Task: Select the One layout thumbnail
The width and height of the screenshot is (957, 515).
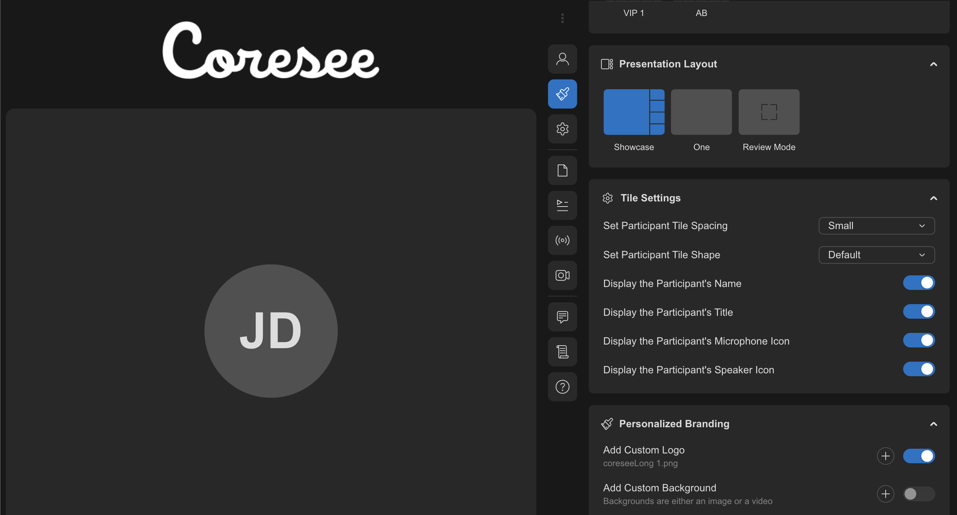Action: [x=701, y=112]
